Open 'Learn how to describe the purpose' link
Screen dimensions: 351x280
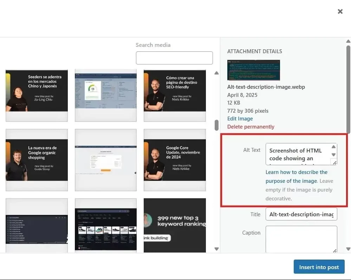(x=297, y=176)
